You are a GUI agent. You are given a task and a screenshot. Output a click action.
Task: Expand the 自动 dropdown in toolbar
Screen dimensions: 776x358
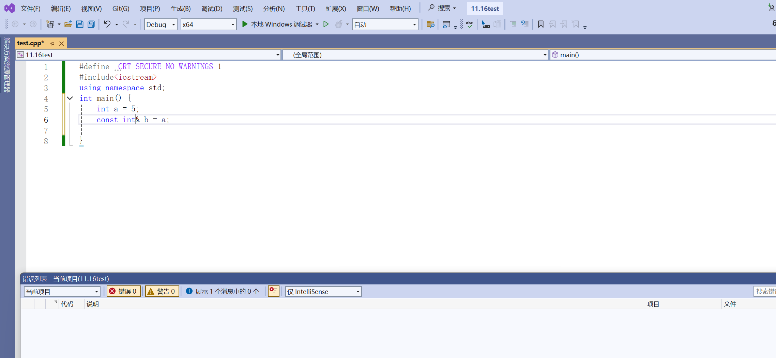click(x=385, y=25)
